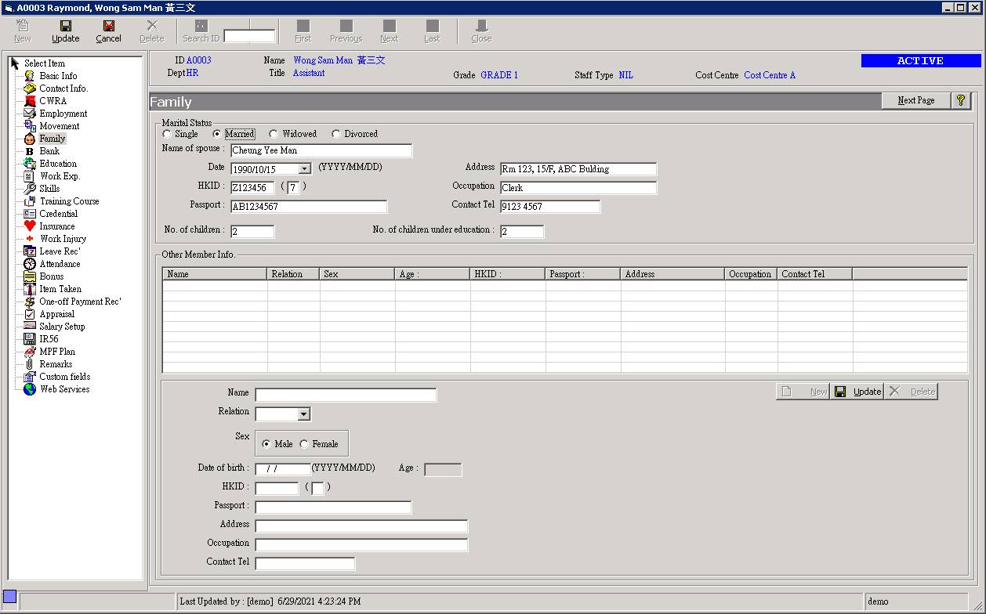This screenshot has height=614, width=986.
Task: Open the Basic Info item icon
Action: tap(30, 76)
